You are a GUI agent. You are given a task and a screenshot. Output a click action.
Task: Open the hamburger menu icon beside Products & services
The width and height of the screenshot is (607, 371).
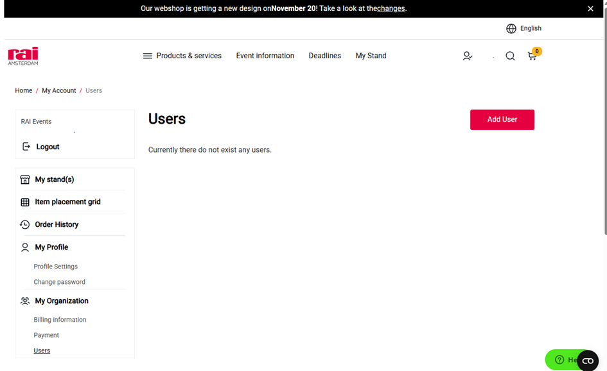pos(148,56)
